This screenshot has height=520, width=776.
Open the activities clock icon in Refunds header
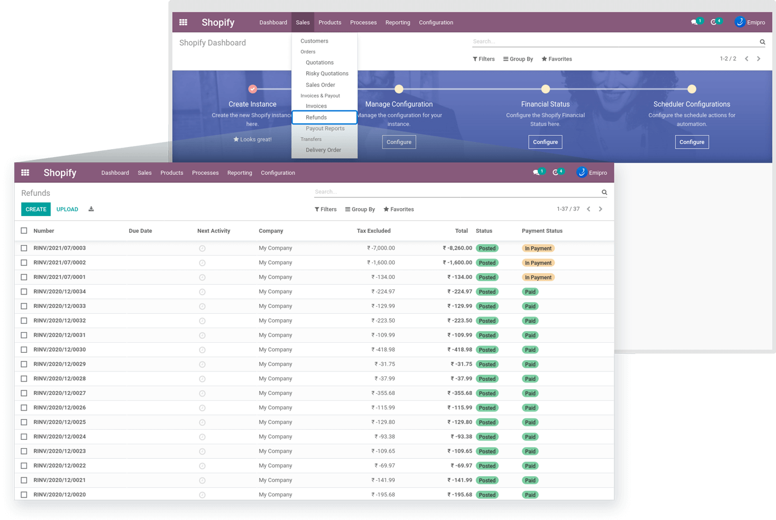556,173
